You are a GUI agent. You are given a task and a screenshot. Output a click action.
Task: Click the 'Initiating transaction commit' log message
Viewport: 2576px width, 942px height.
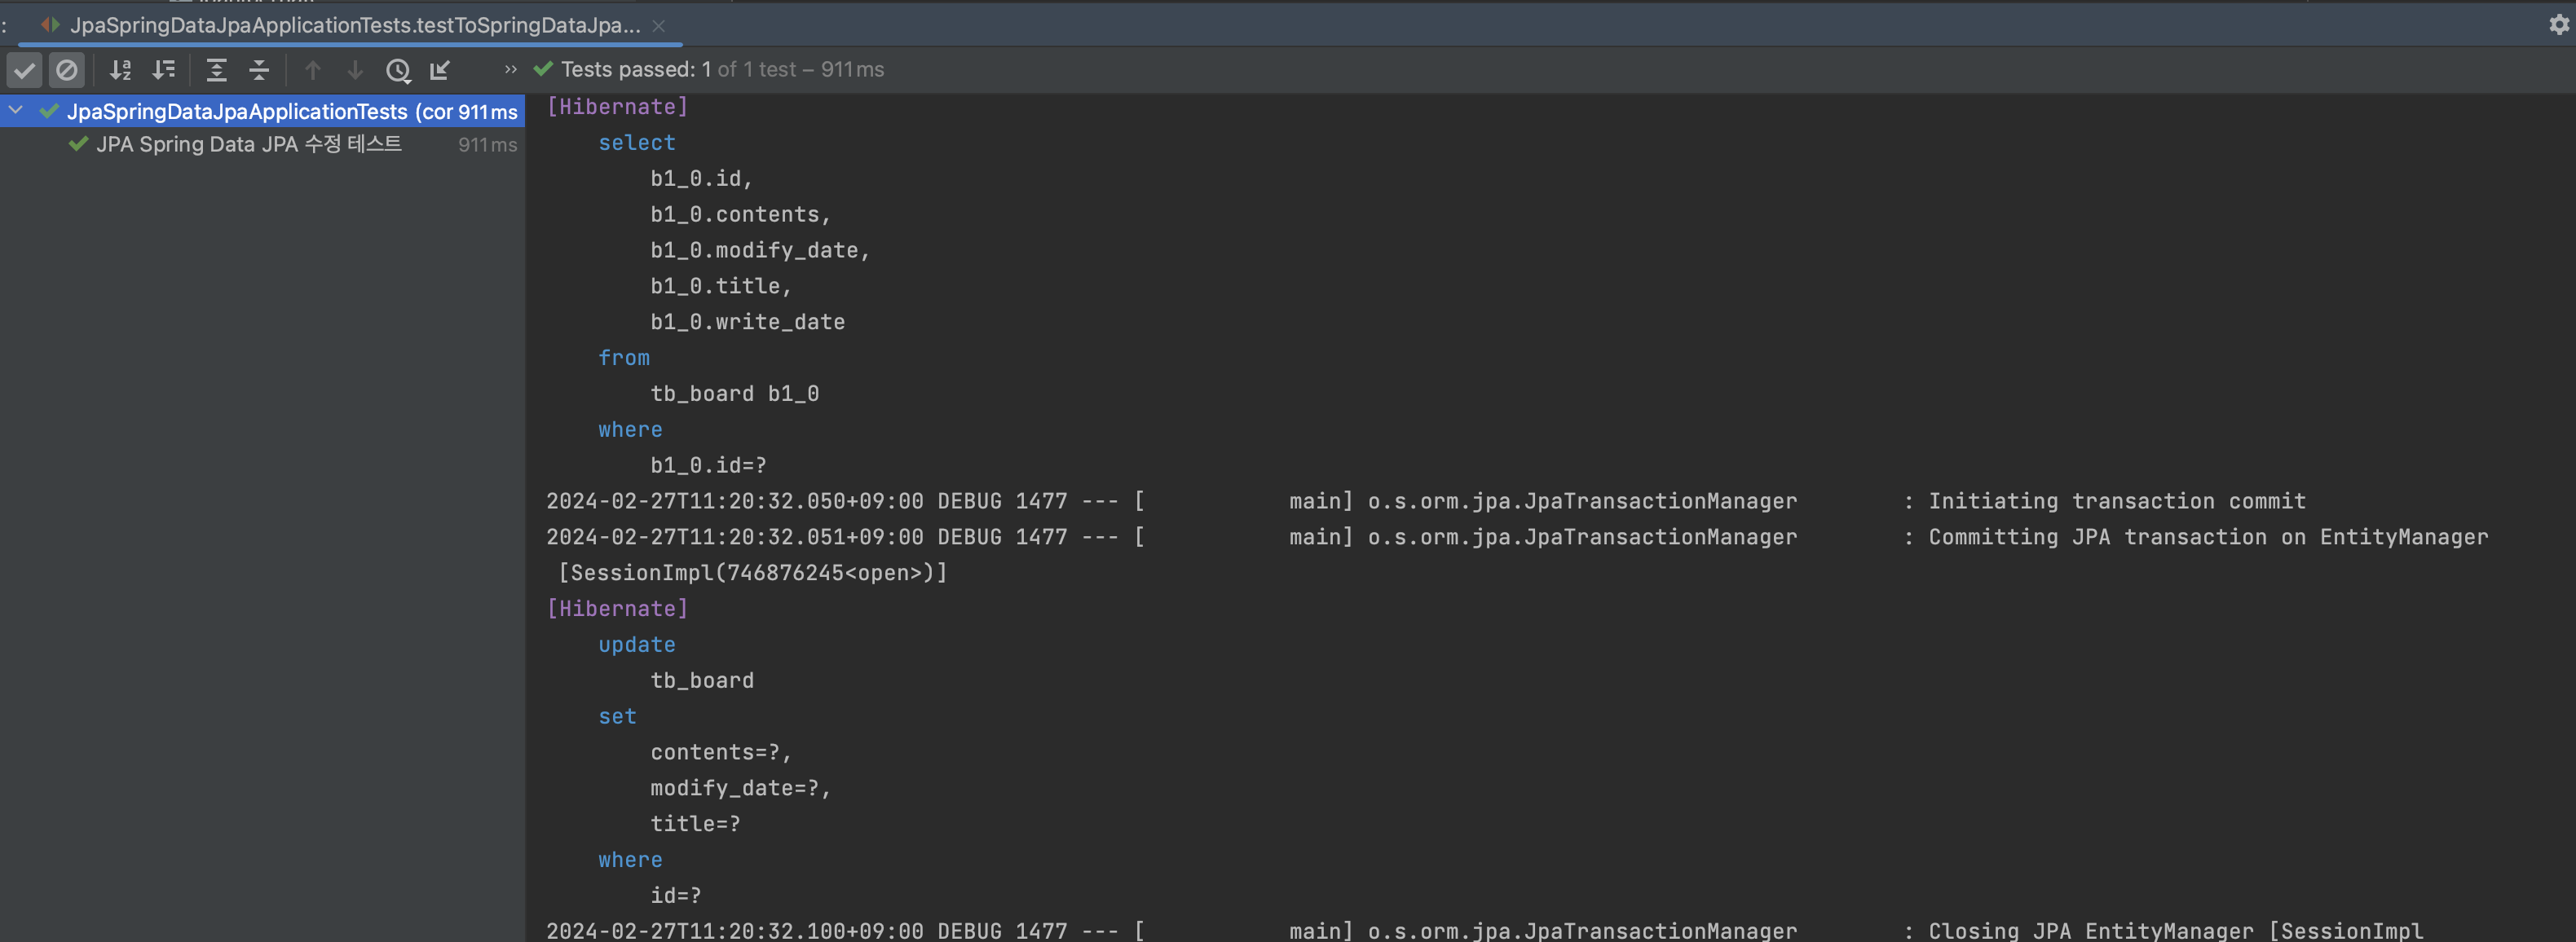point(2117,501)
